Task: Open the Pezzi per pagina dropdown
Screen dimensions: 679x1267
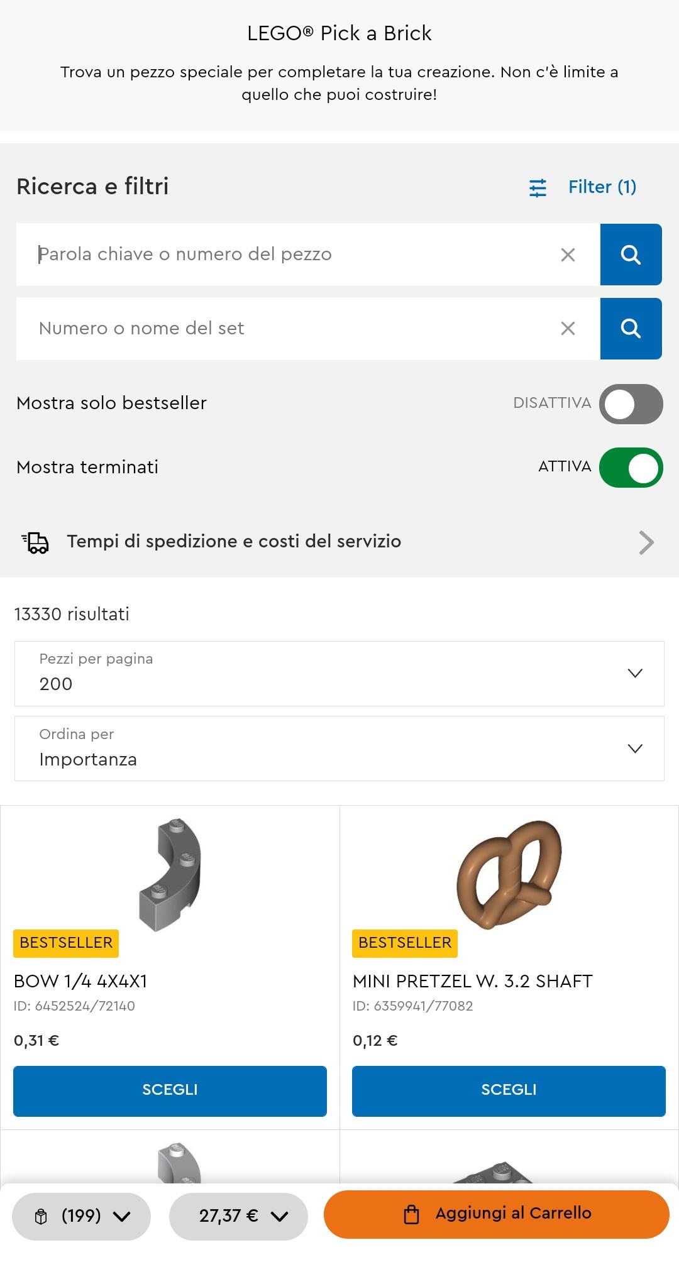Action: click(339, 674)
